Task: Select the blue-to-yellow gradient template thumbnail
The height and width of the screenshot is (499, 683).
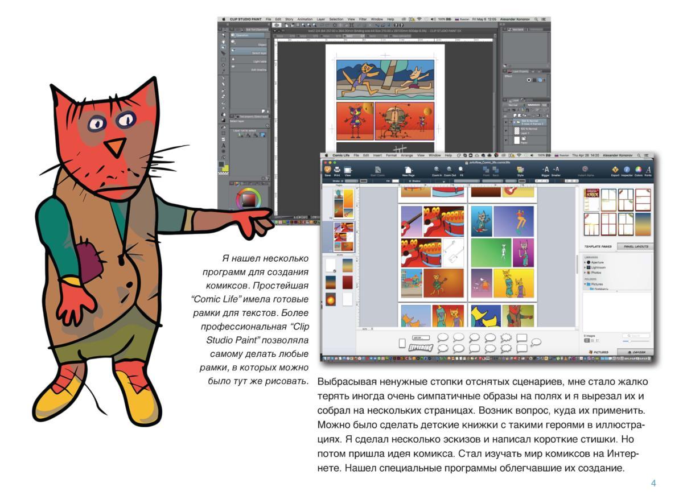Action: coord(643,224)
